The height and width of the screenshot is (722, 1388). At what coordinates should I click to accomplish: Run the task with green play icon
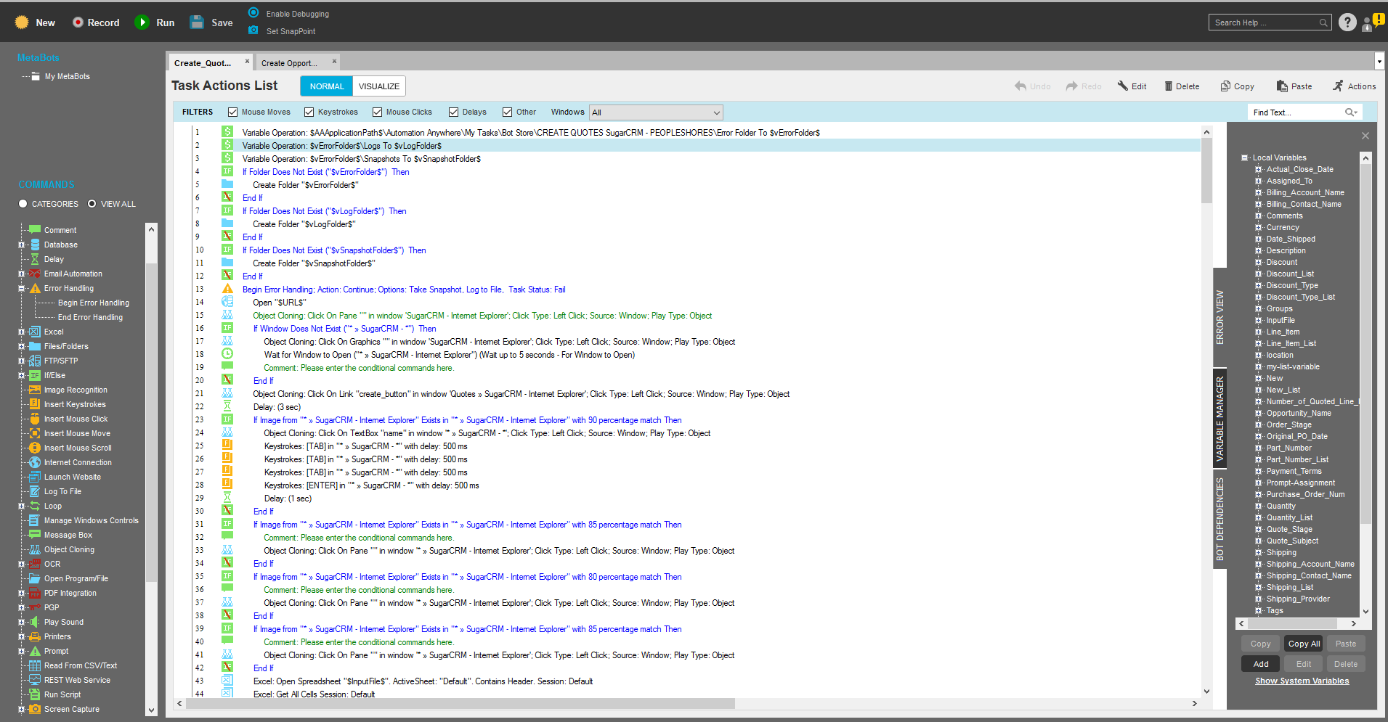pyautogui.click(x=142, y=22)
